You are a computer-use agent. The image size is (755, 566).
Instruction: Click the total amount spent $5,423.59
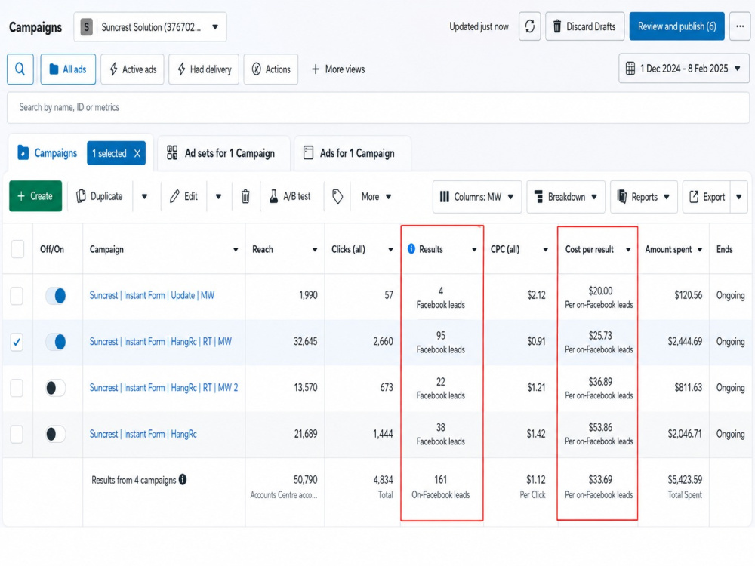point(685,479)
